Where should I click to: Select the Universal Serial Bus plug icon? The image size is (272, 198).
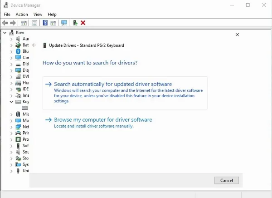18,171
